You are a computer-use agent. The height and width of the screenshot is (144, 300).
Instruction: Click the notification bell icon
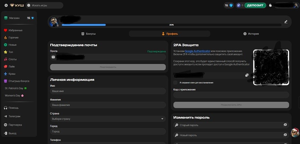coord(271,5)
